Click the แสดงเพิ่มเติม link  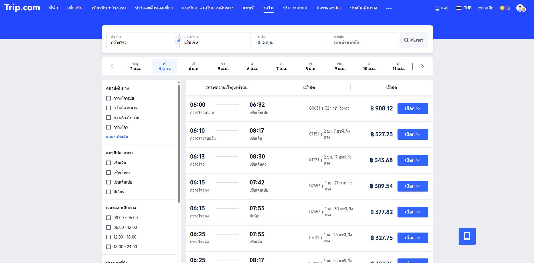tap(117, 137)
